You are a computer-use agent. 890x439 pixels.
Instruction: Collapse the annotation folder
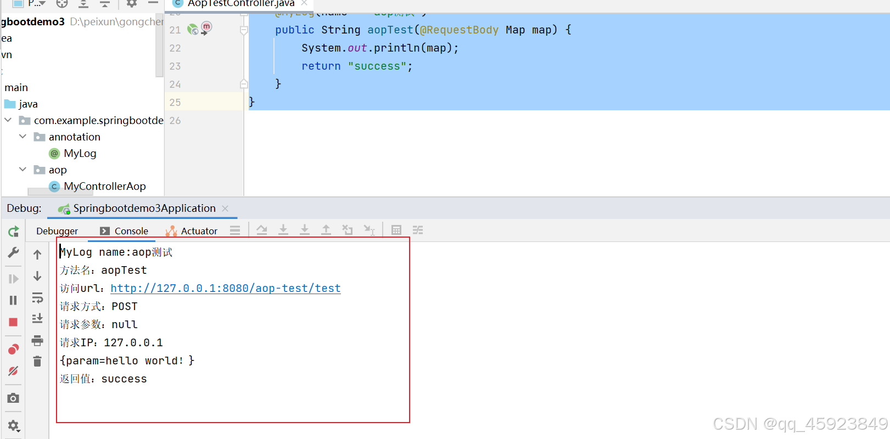click(23, 137)
